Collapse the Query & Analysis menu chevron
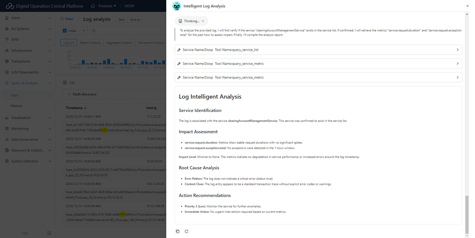475x238 pixels. point(50,83)
